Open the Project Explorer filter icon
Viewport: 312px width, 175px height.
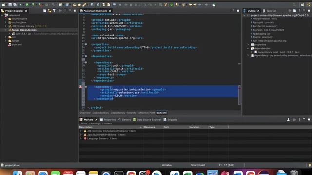[54, 11]
